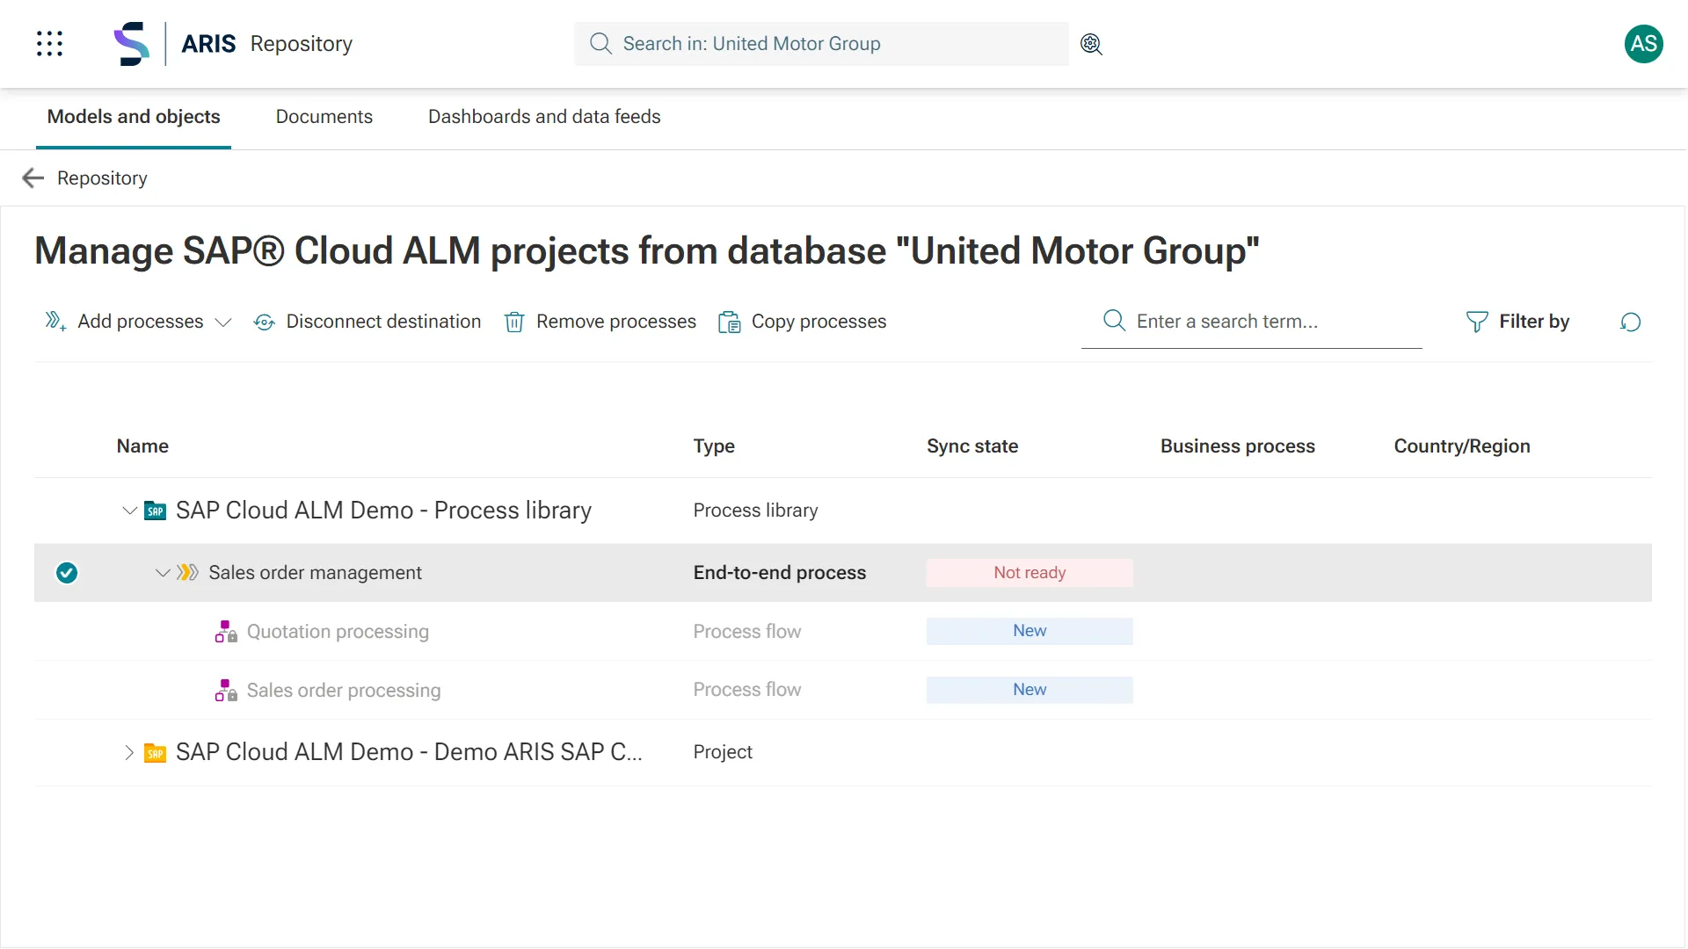Viewport: 1688px width, 949px height.
Task: Open the Documents tab
Action: pyautogui.click(x=324, y=117)
